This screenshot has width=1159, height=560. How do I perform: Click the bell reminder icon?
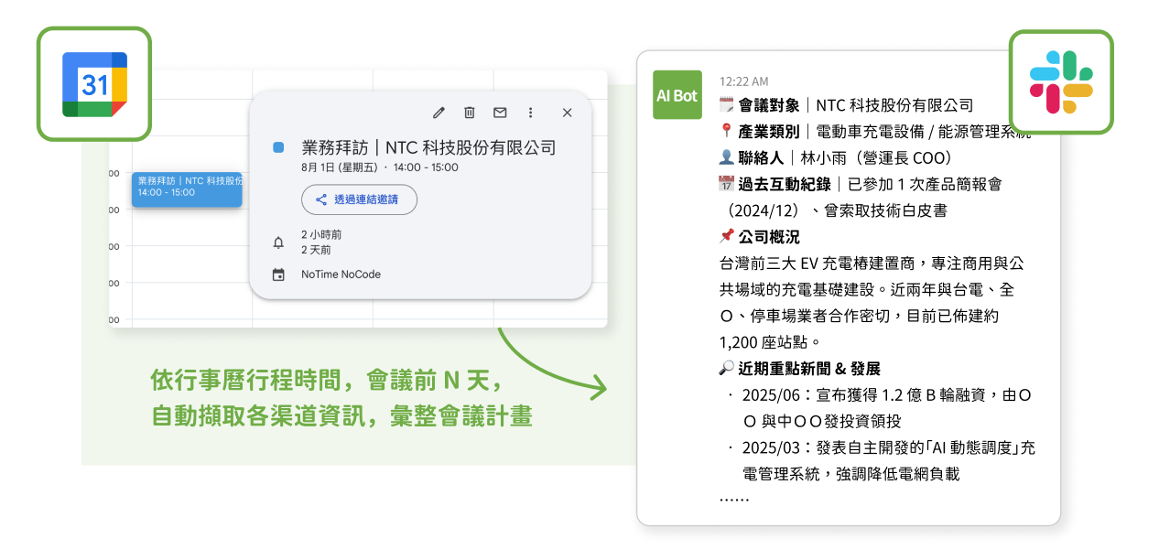278,242
